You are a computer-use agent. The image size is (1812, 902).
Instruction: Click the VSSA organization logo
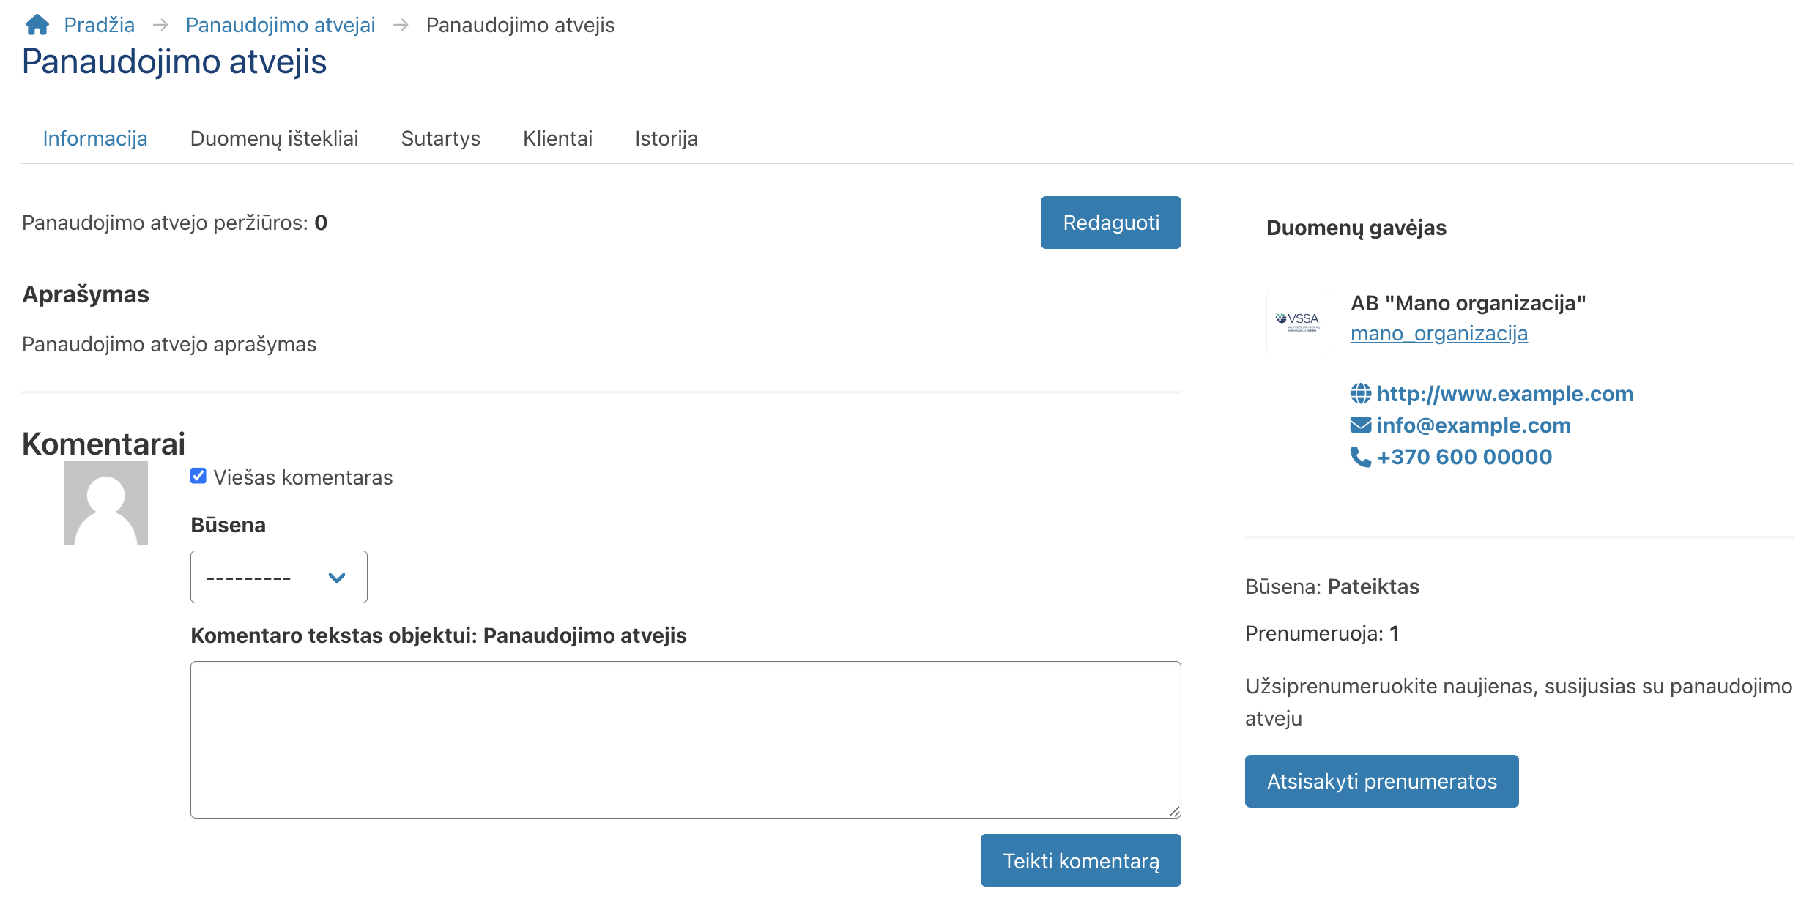pos(1297,322)
